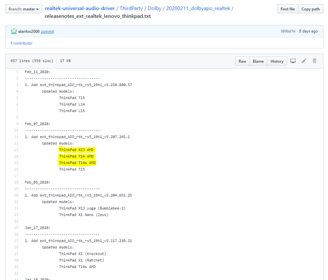Click the '8 days ago' timestamp
This screenshot has width=328, height=280.
(x=308, y=31)
